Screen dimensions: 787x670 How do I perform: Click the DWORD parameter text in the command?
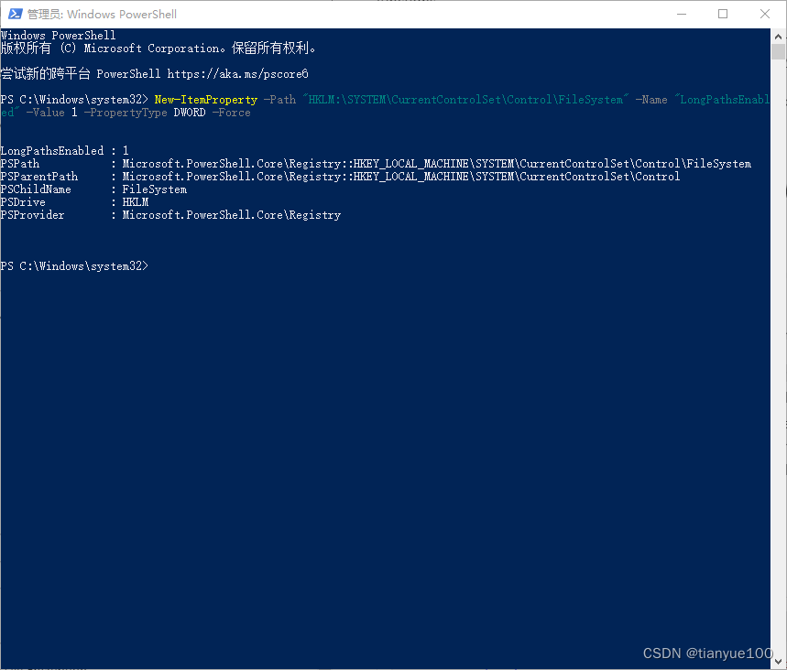tap(189, 112)
